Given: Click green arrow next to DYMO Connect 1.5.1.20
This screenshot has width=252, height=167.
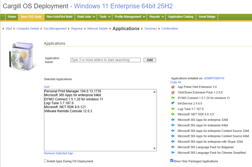Looking at the screenshot, I should 173,98.
